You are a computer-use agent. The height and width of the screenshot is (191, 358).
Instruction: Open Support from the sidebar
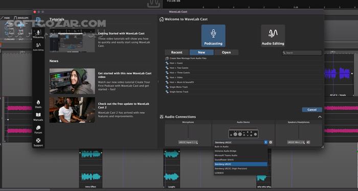point(38,142)
